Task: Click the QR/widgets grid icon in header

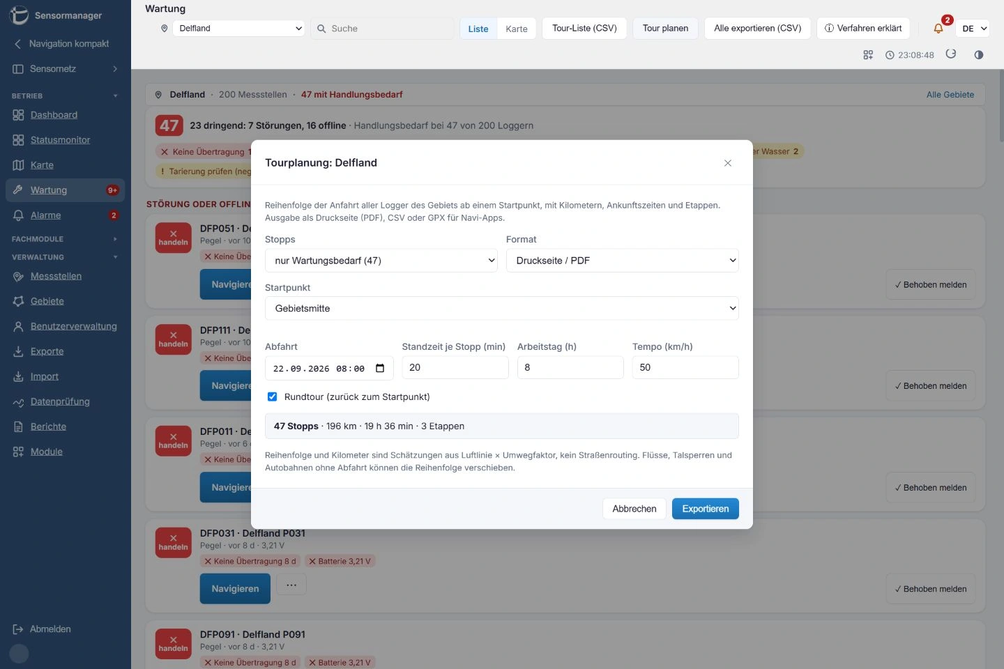Action: pos(868,55)
